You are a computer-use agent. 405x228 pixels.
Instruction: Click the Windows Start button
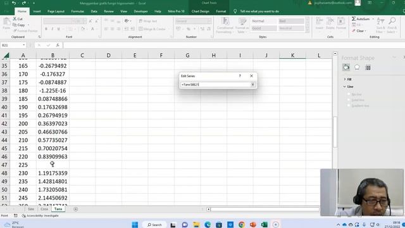pos(135,224)
